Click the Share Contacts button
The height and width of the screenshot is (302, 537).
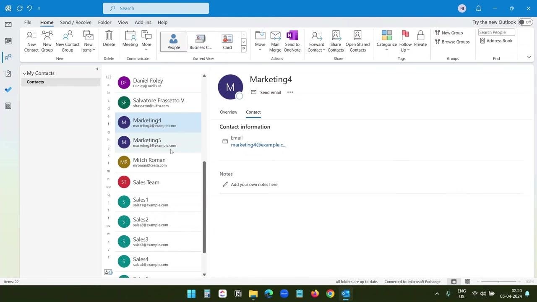click(x=336, y=42)
